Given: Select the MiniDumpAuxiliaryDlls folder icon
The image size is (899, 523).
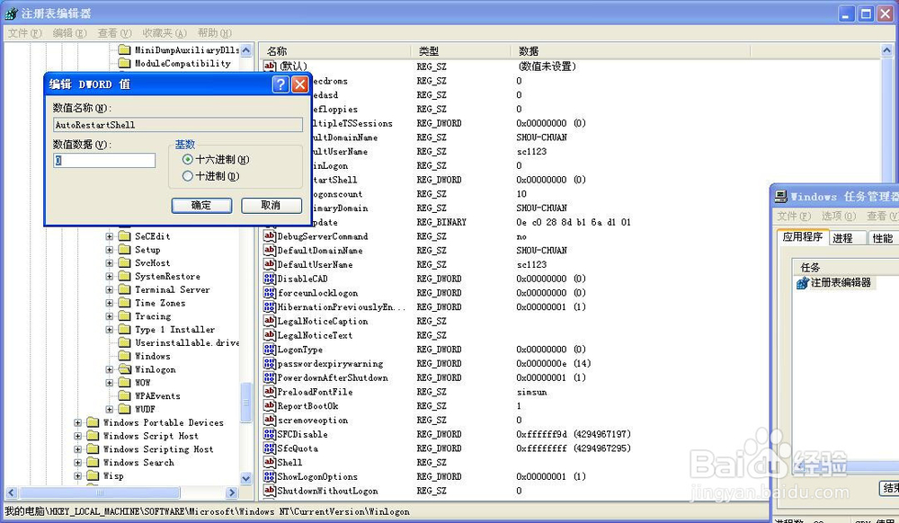Looking at the screenshot, I should (x=124, y=49).
